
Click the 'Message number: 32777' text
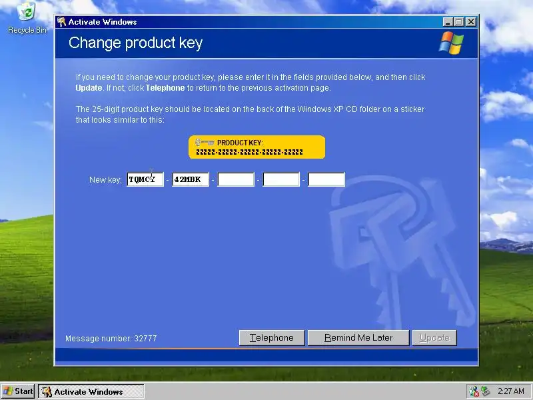click(111, 339)
